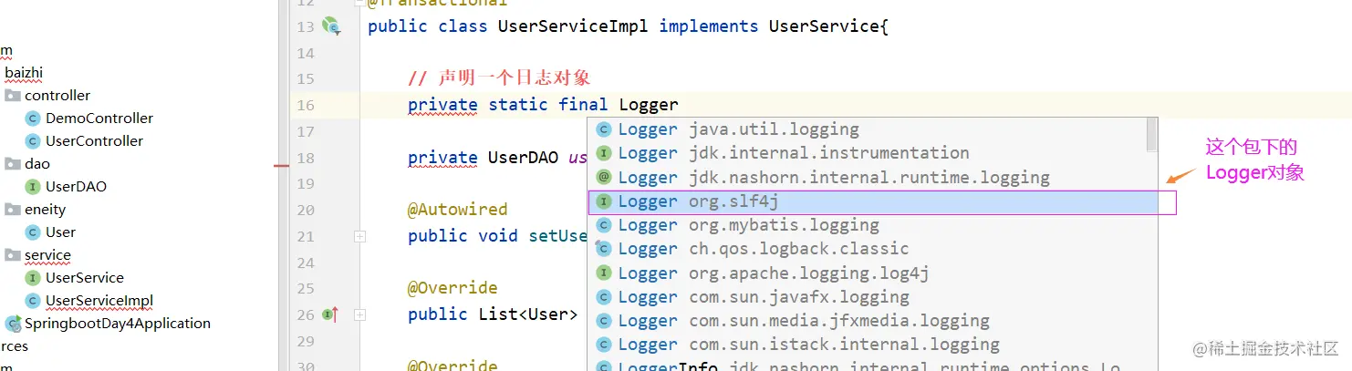Collapse setter method fold marker on line 21
The image size is (1352, 371).
coord(359,236)
